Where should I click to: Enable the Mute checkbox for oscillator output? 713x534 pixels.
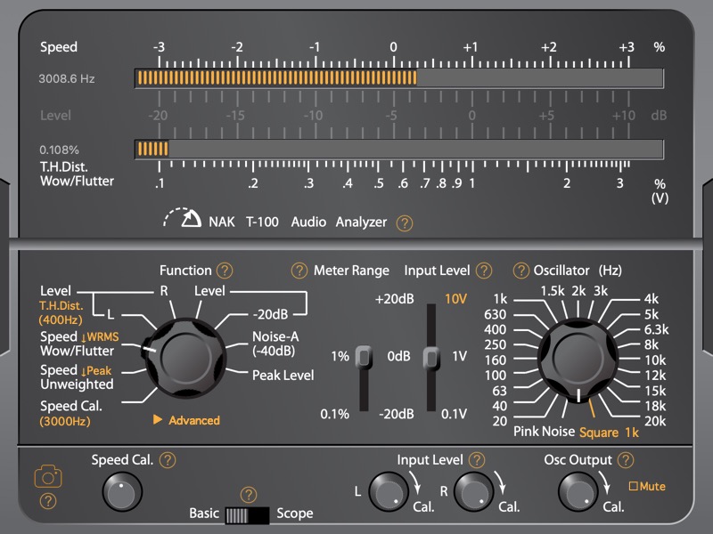(634, 487)
